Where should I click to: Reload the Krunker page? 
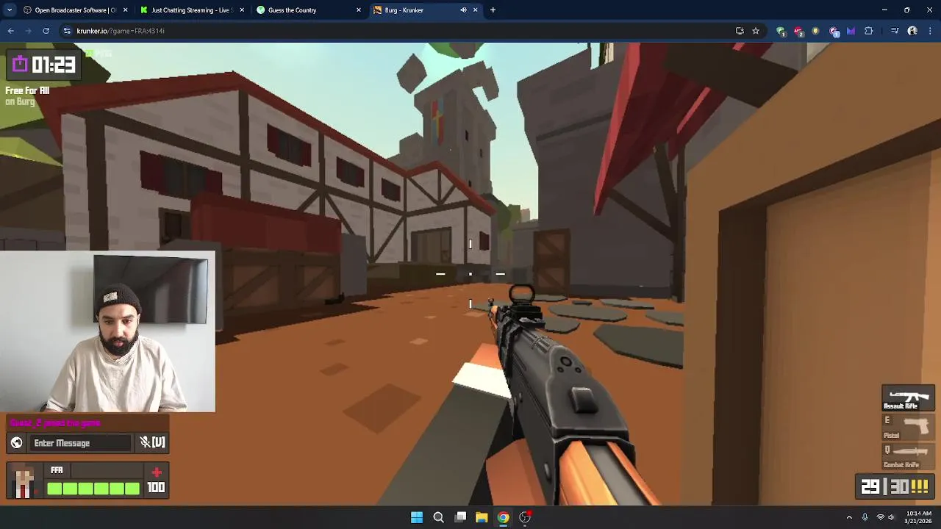(46, 31)
